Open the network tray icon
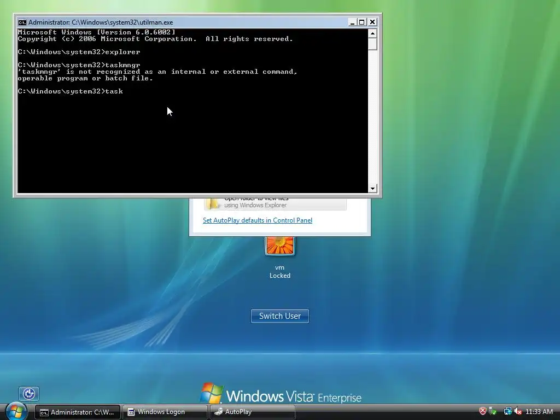 (x=507, y=411)
